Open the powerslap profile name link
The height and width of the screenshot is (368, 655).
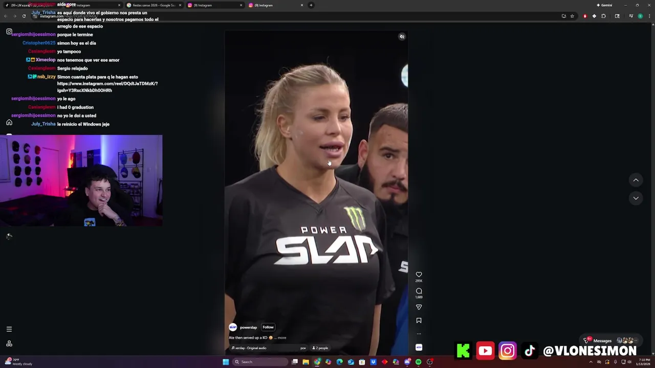click(248, 327)
